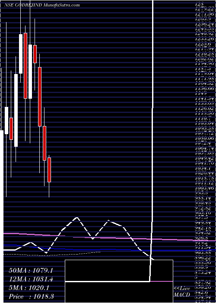This screenshot has height=303, width=216.
Task: Click the blue moving average line
Action: click(x=110, y=249)
